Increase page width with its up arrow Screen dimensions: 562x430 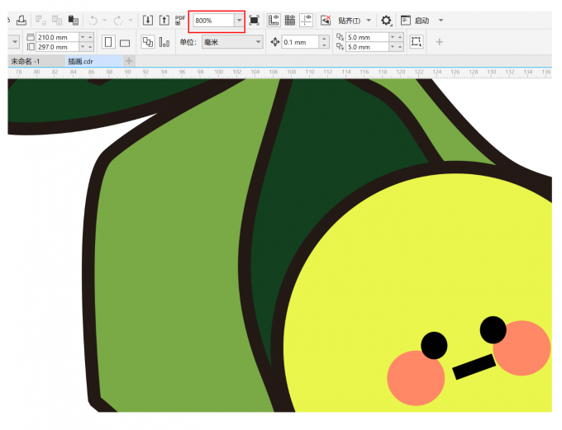(x=90, y=37)
